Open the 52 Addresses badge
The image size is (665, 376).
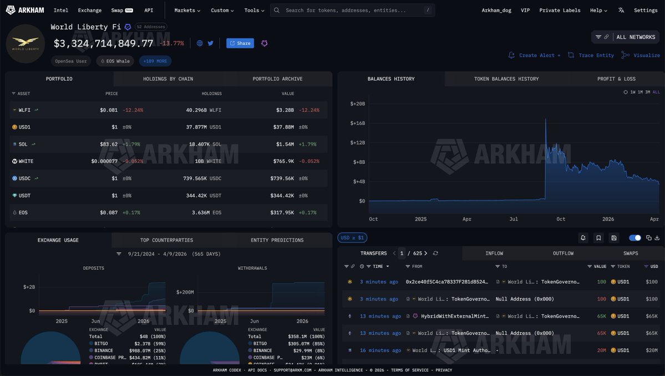pyautogui.click(x=150, y=27)
